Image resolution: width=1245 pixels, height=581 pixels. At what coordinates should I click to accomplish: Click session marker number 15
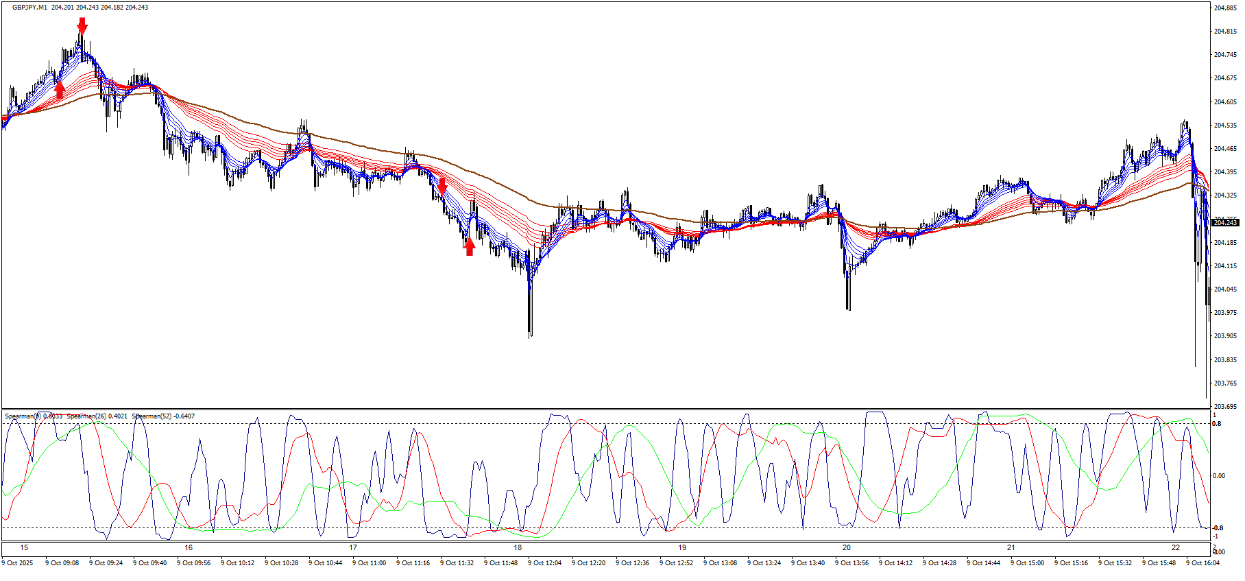tap(25, 548)
